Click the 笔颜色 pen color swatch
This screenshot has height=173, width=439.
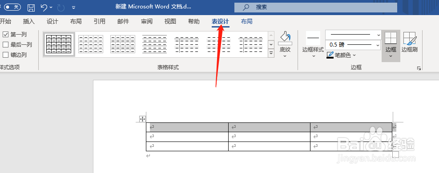point(330,55)
